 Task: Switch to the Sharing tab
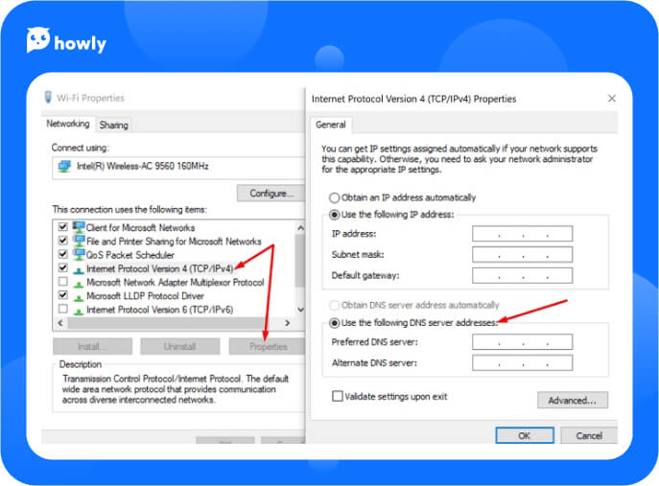point(113,125)
